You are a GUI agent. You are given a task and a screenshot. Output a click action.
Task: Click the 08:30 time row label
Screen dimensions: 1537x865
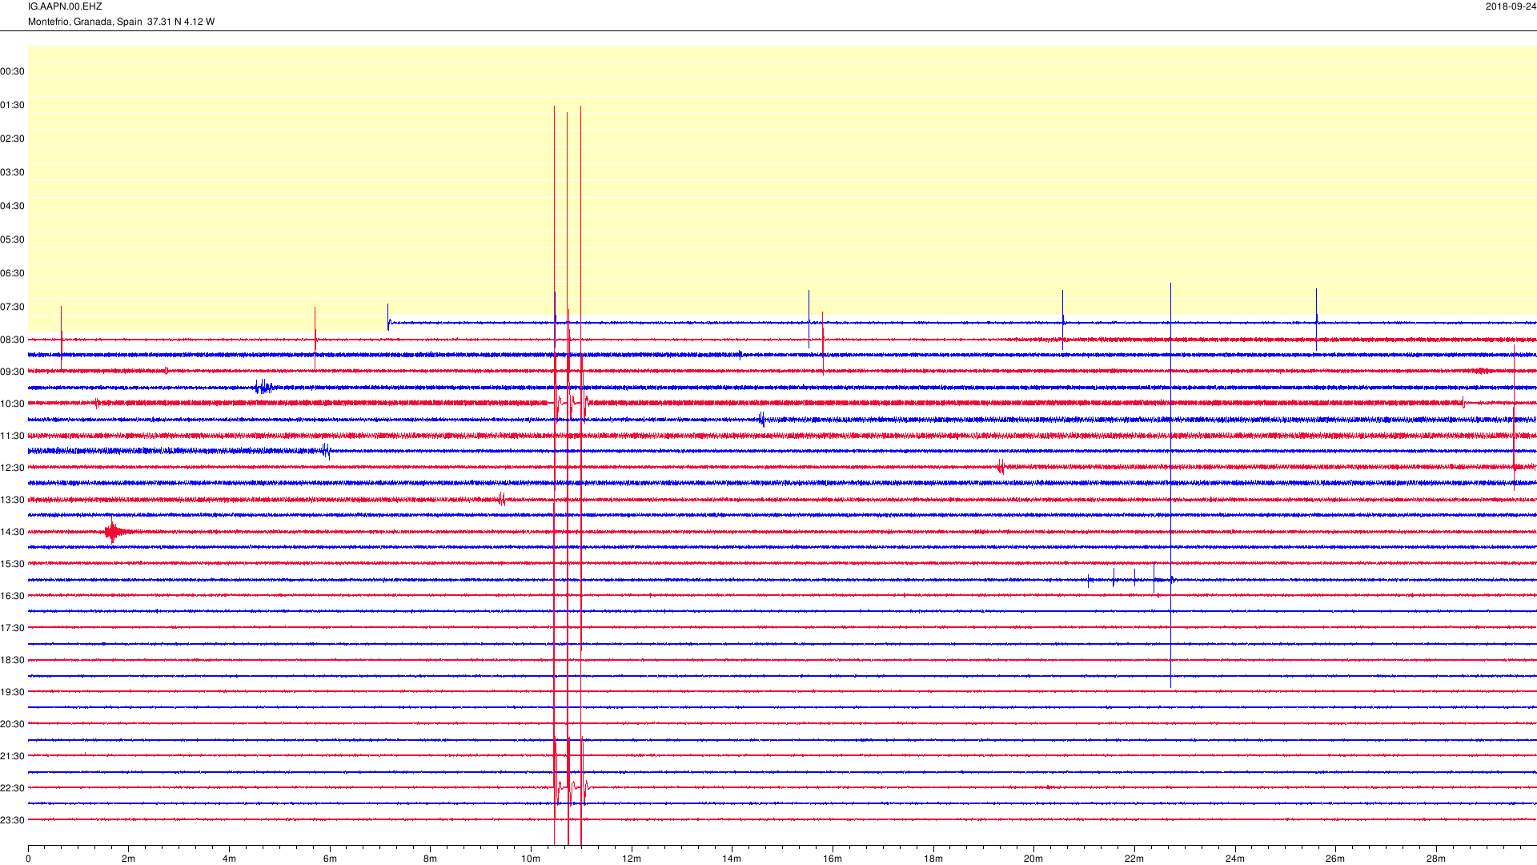tap(12, 340)
